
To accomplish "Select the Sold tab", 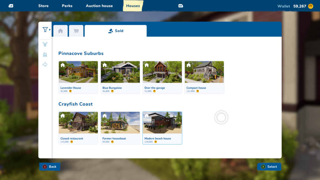I will [116, 31].
